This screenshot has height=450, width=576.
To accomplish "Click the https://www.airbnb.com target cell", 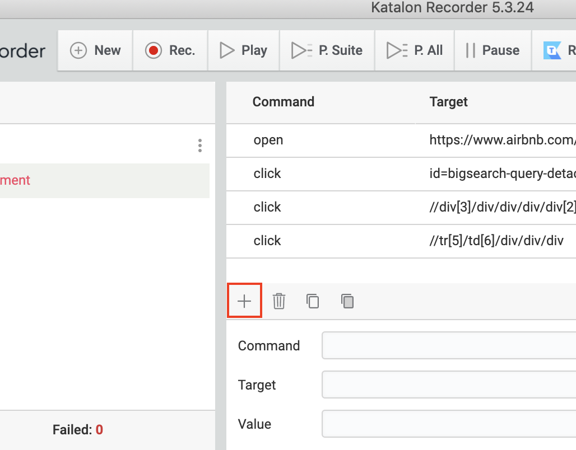I will [x=503, y=140].
